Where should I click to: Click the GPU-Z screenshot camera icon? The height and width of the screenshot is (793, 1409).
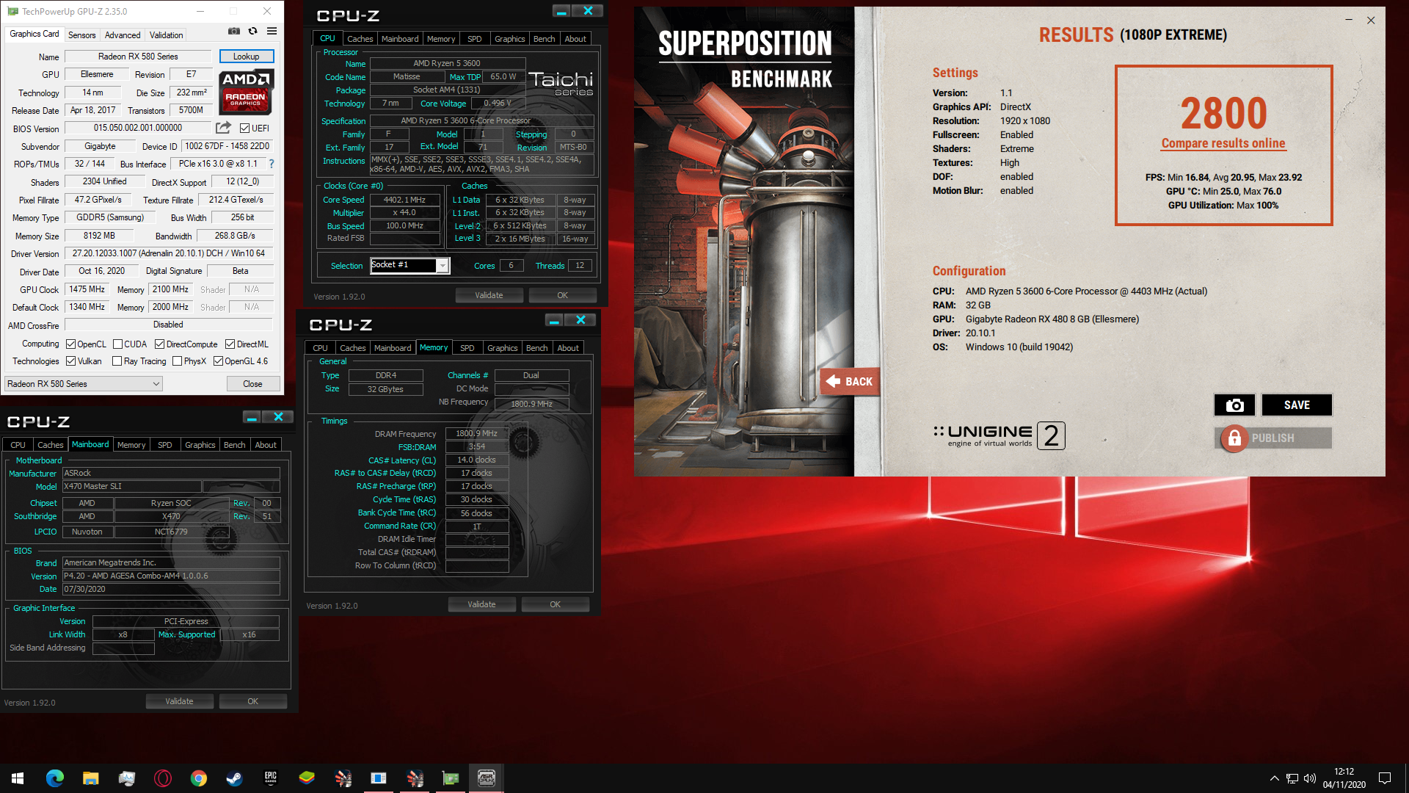click(233, 32)
